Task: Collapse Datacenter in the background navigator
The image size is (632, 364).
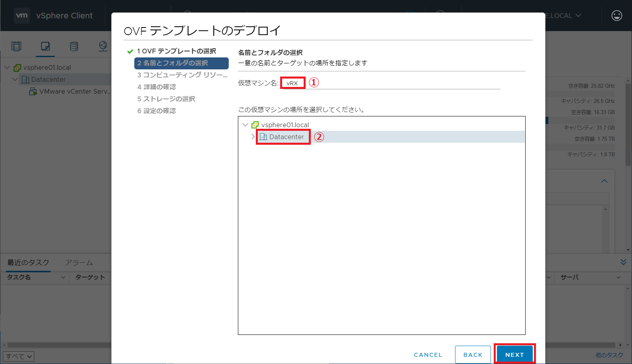Action: coord(15,79)
